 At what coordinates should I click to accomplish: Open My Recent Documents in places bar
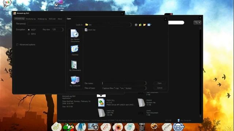coord(75,36)
